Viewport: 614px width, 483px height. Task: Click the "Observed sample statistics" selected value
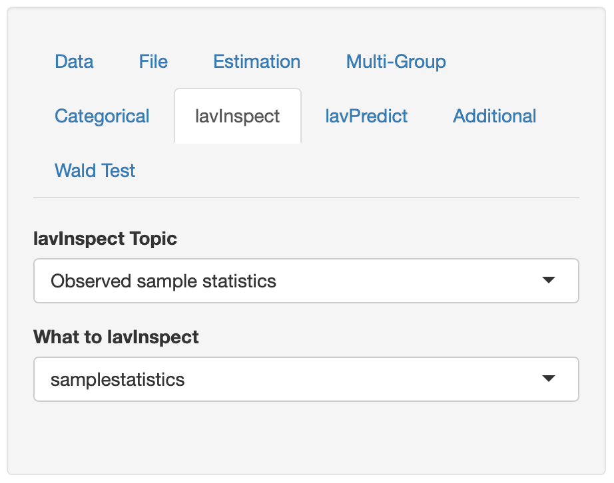click(163, 281)
